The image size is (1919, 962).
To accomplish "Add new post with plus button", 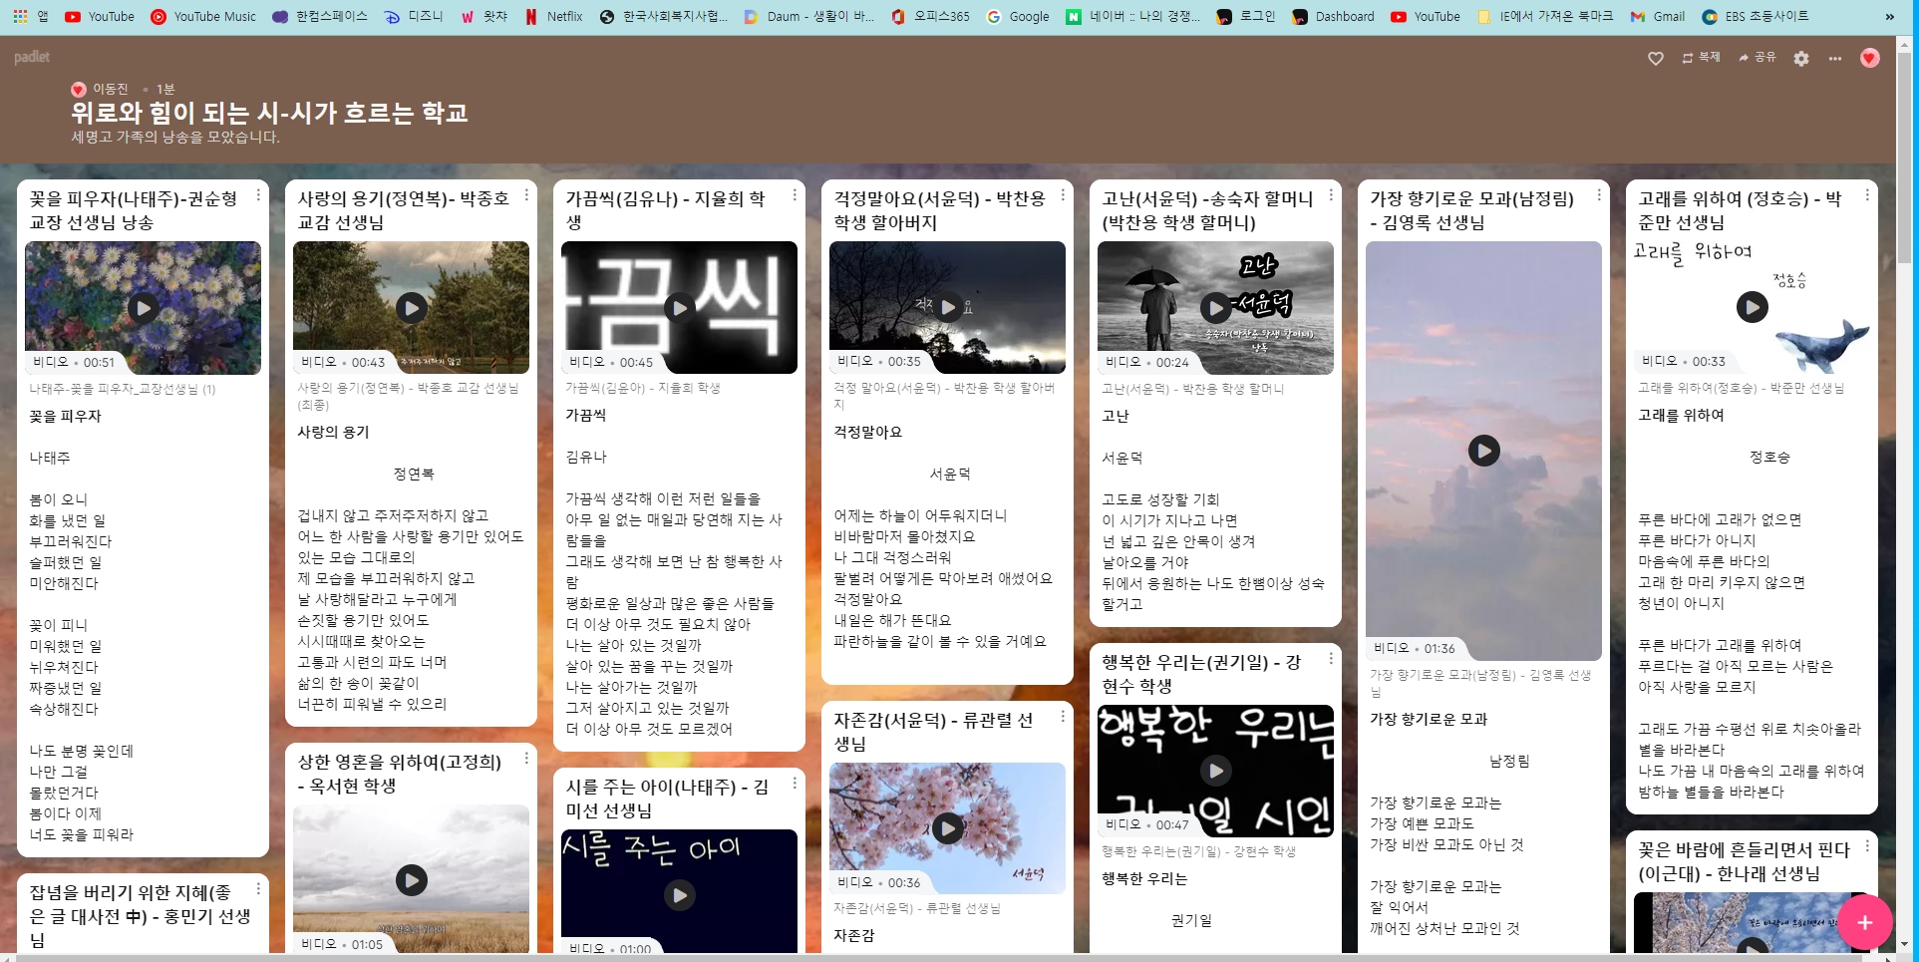I will point(1865,922).
